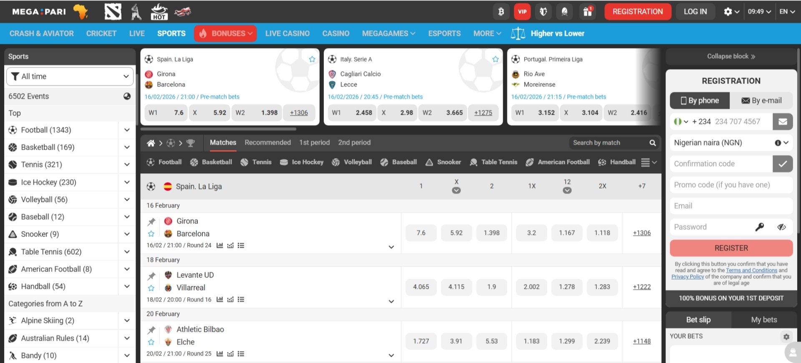Click the magnifier in Search by match

[x=652, y=143]
